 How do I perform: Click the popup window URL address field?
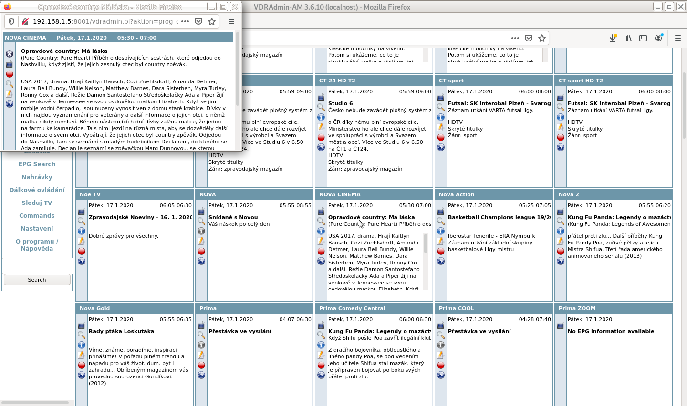tap(105, 21)
